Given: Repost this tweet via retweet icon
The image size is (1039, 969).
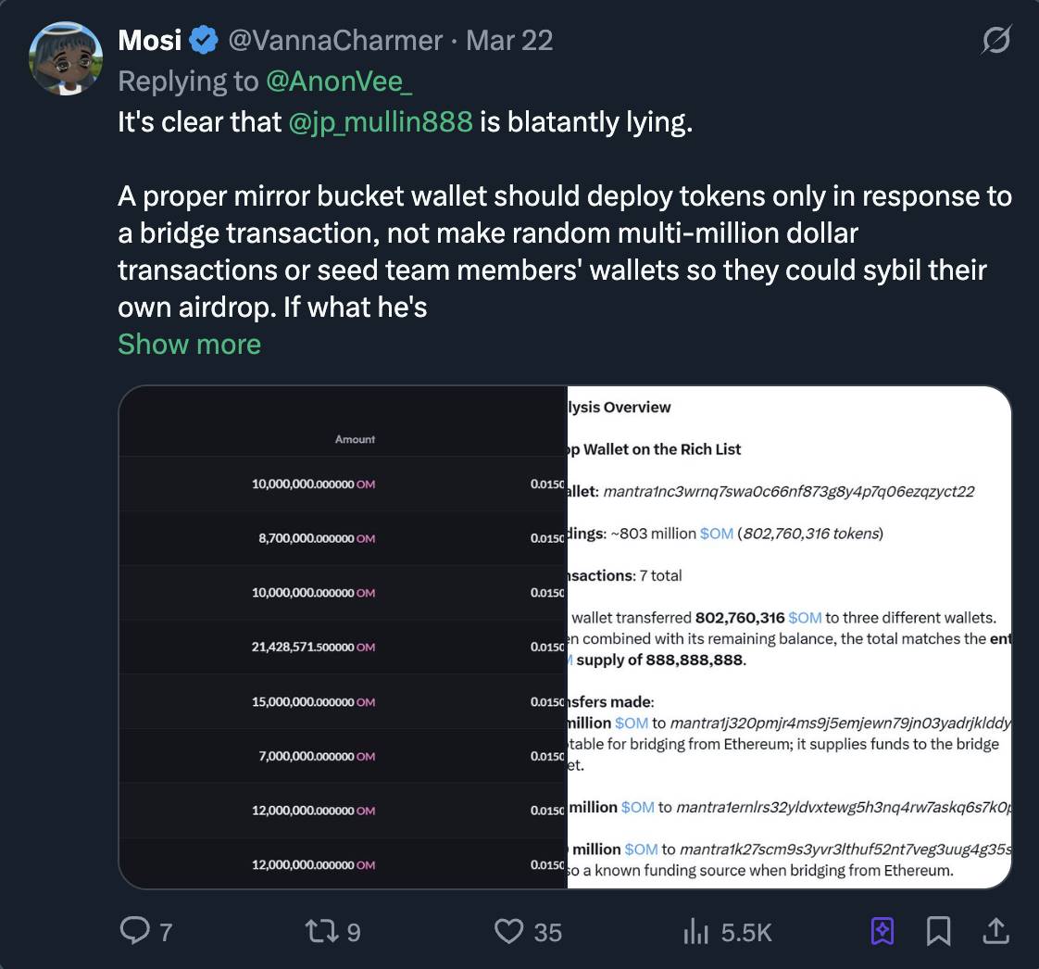Looking at the screenshot, I should click(x=319, y=931).
